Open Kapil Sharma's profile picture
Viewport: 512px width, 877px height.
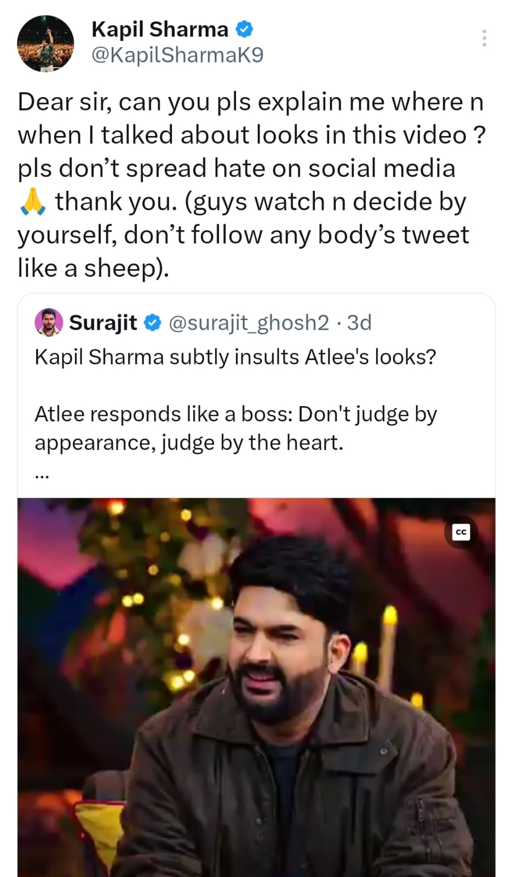(45, 43)
